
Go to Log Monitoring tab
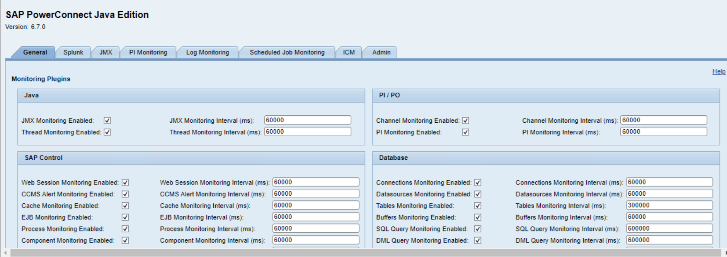coord(208,52)
